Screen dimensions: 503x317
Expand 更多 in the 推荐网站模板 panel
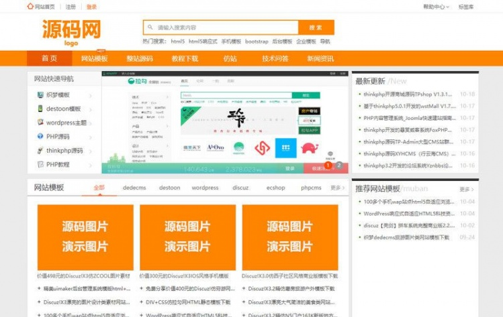tap(467, 189)
